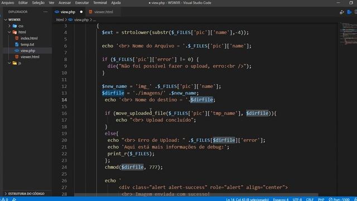Open the Ajuda menu
357x201 pixels.
(116, 3)
